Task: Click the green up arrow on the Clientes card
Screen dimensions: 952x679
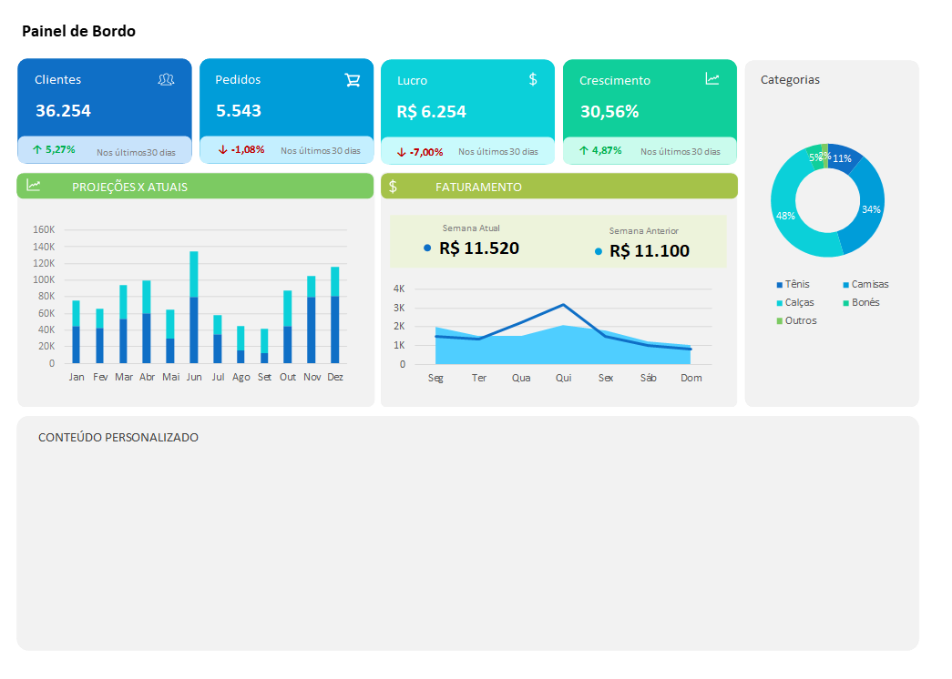Action: coord(38,149)
